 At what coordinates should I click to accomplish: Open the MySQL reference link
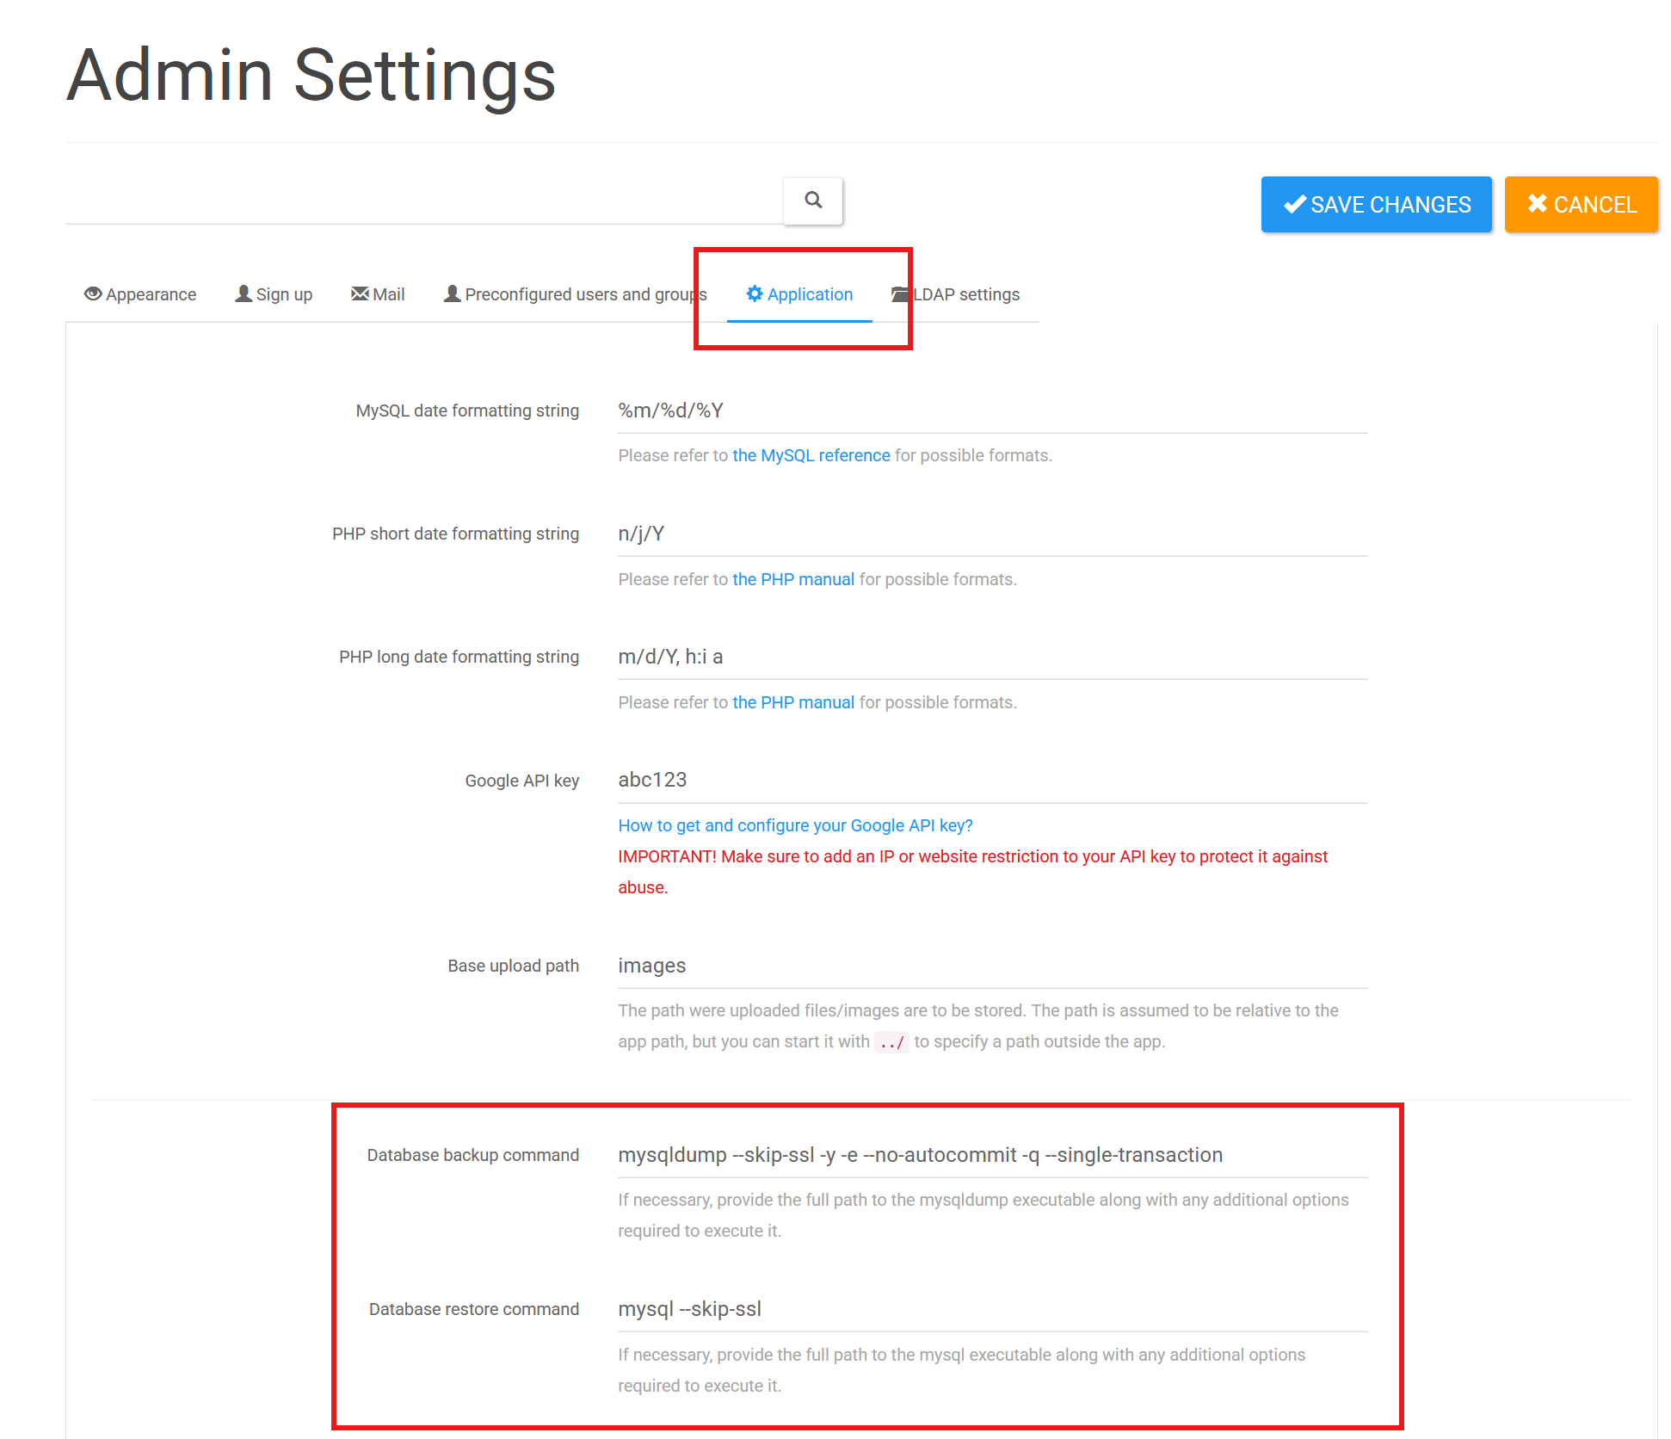pos(810,455)
